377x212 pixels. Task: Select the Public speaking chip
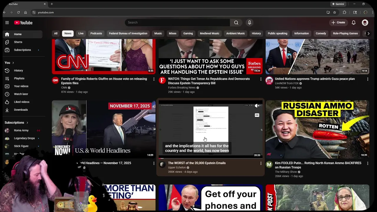(277, 34)
